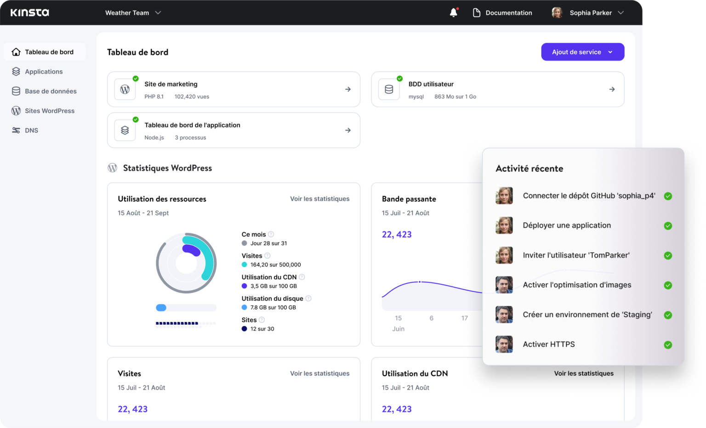The image size is (706, 428).
Task: Click the green status check on Site de marketing
Action: pyautogui.click(x=135, y=79)
